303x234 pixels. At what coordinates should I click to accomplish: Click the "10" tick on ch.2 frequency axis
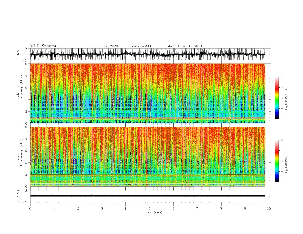(26, 127)
